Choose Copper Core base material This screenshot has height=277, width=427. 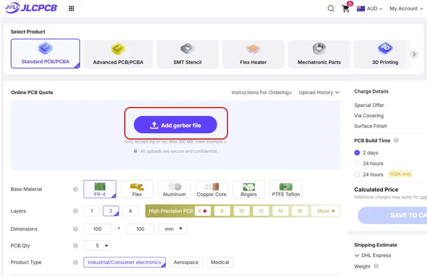(x=211, y=189)
